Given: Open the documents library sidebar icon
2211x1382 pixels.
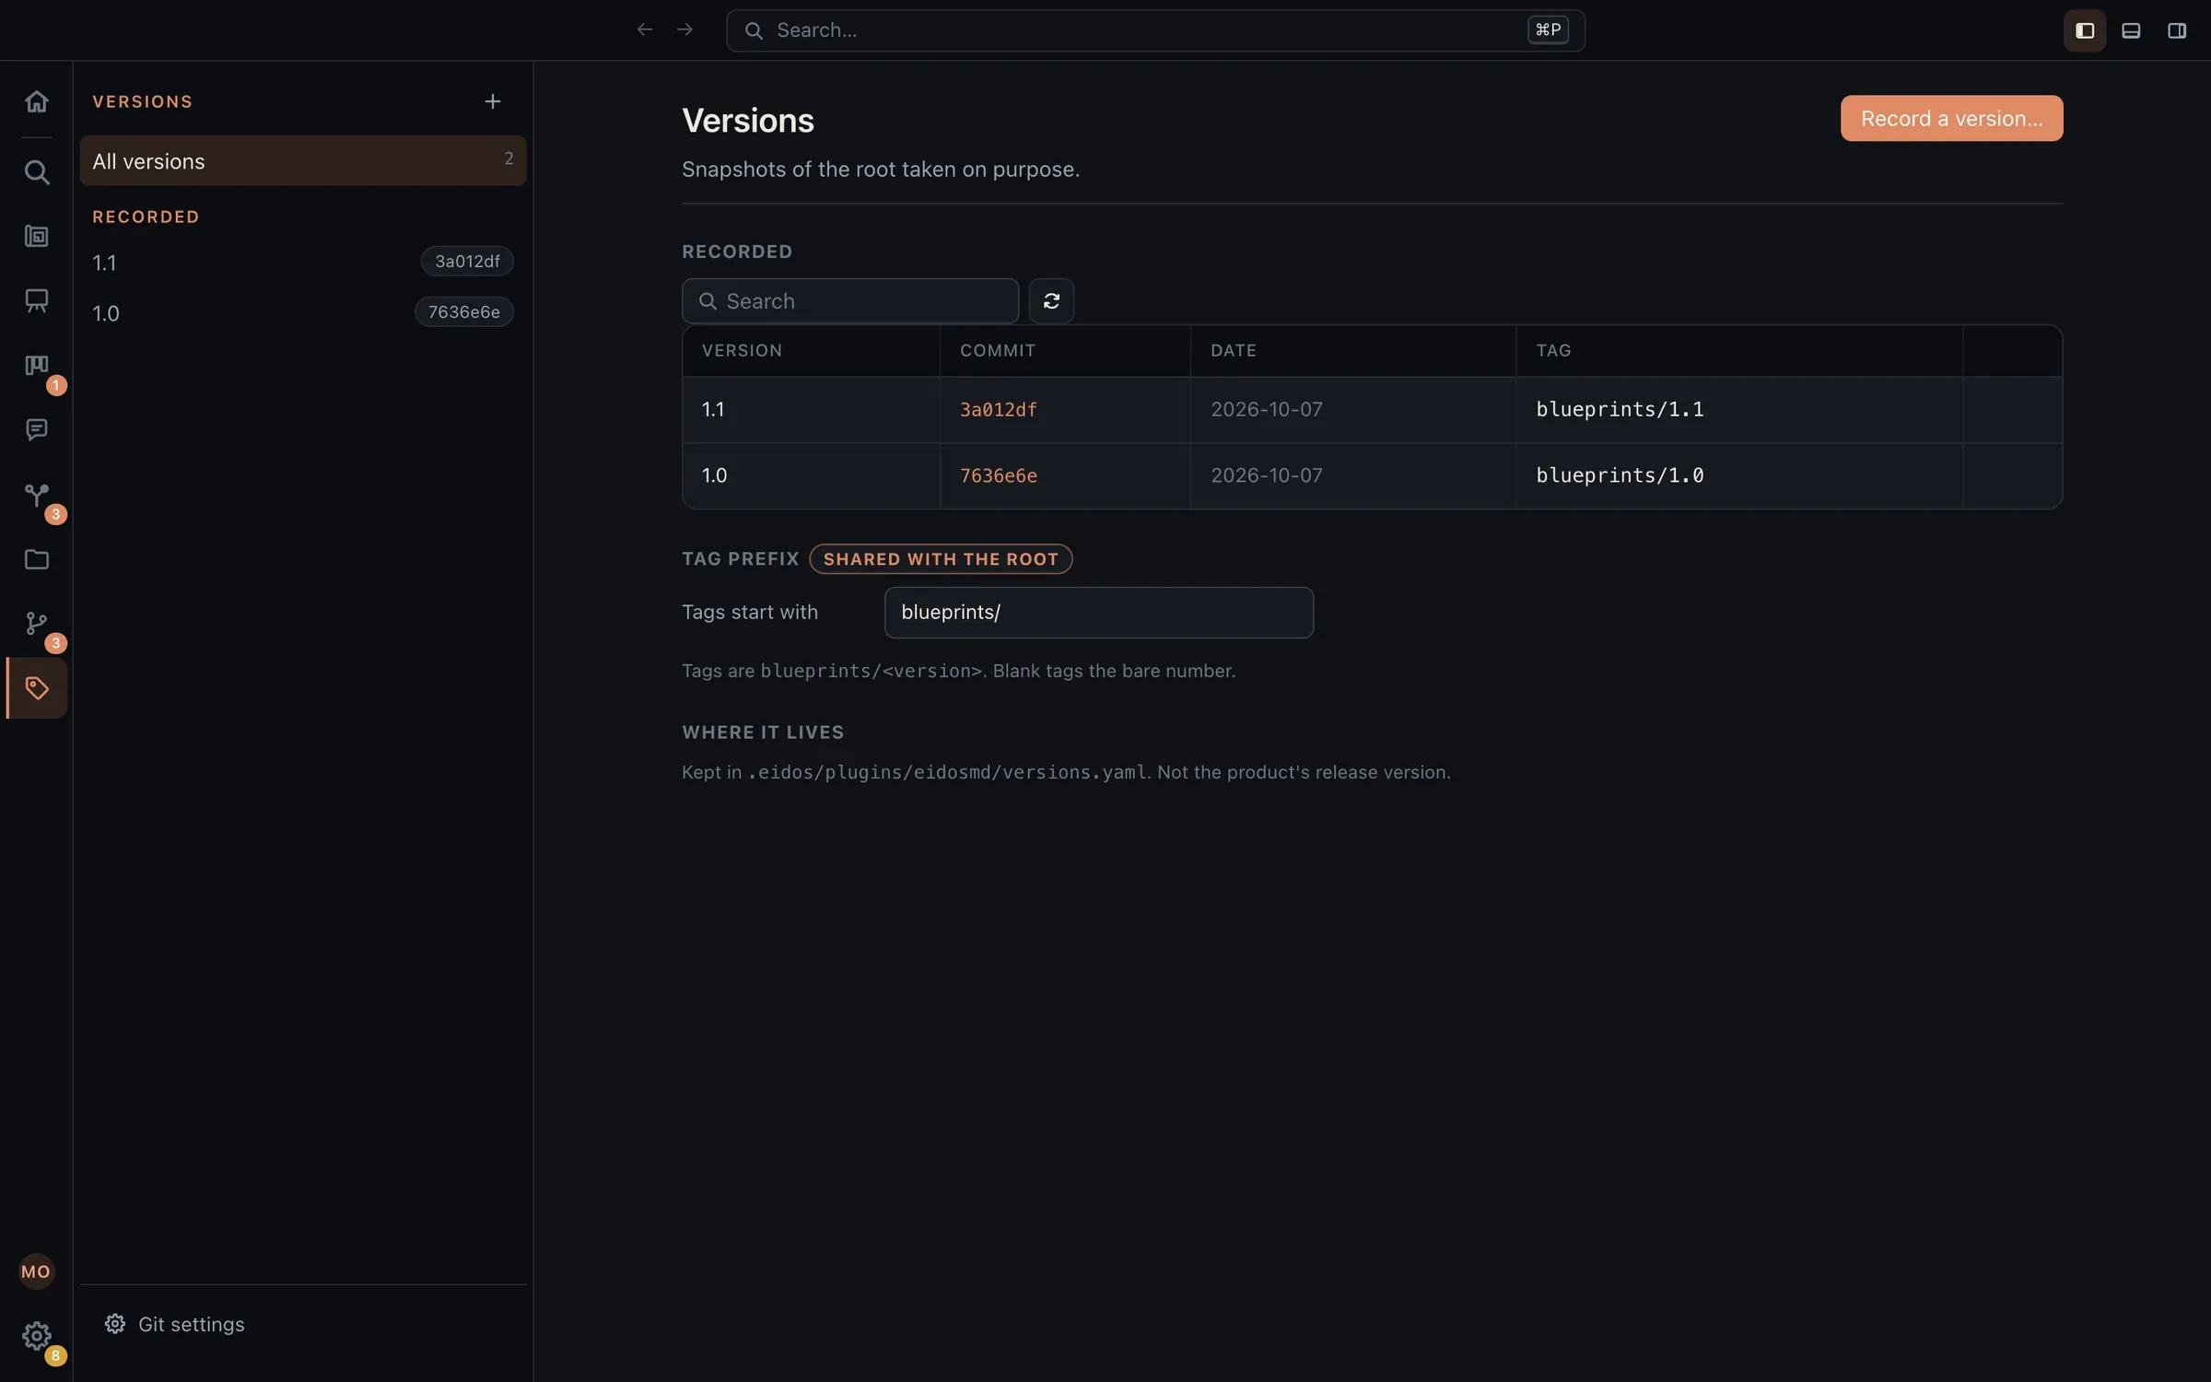Looking at the screenshot, I should click(37, 236).
